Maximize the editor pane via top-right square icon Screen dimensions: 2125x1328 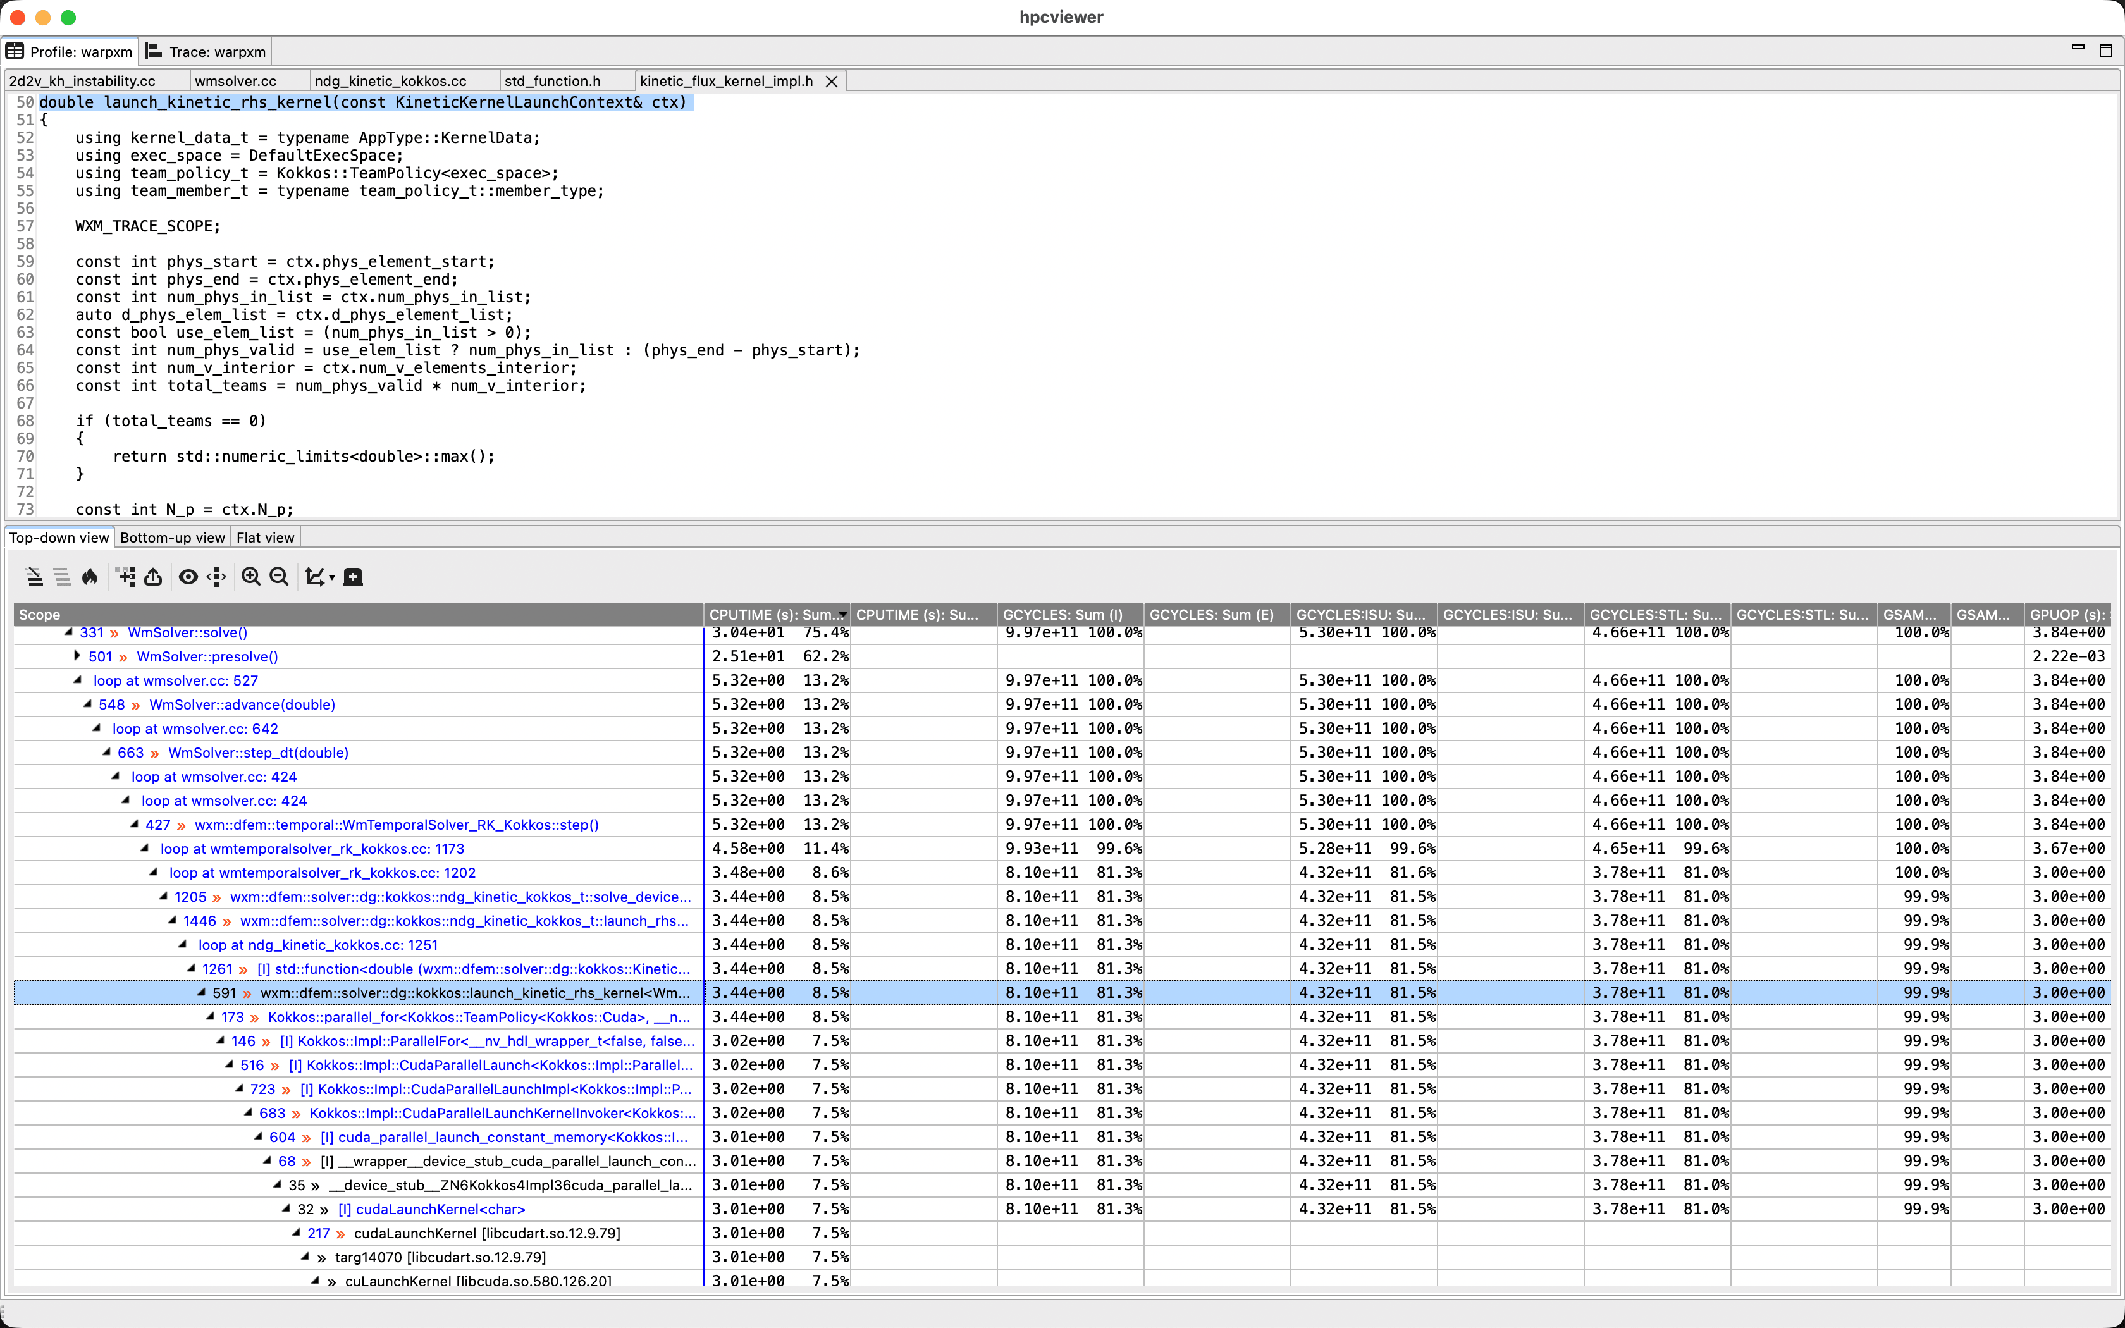pyautogui.click(x=2105, y=51)
